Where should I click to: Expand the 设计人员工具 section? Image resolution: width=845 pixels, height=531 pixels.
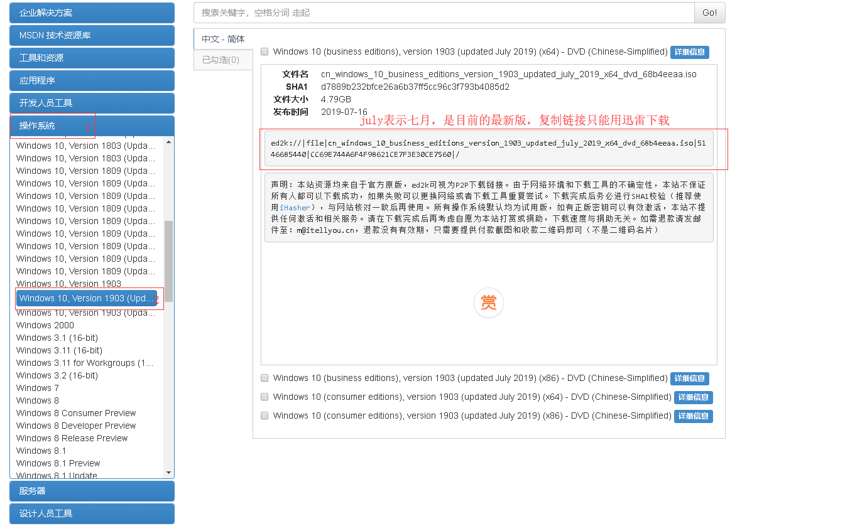(x=92, y=513)
